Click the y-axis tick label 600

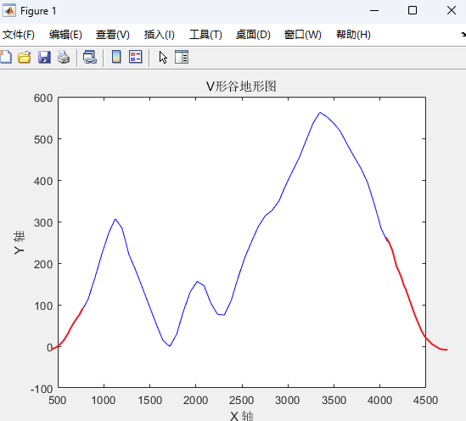(43, 98)
